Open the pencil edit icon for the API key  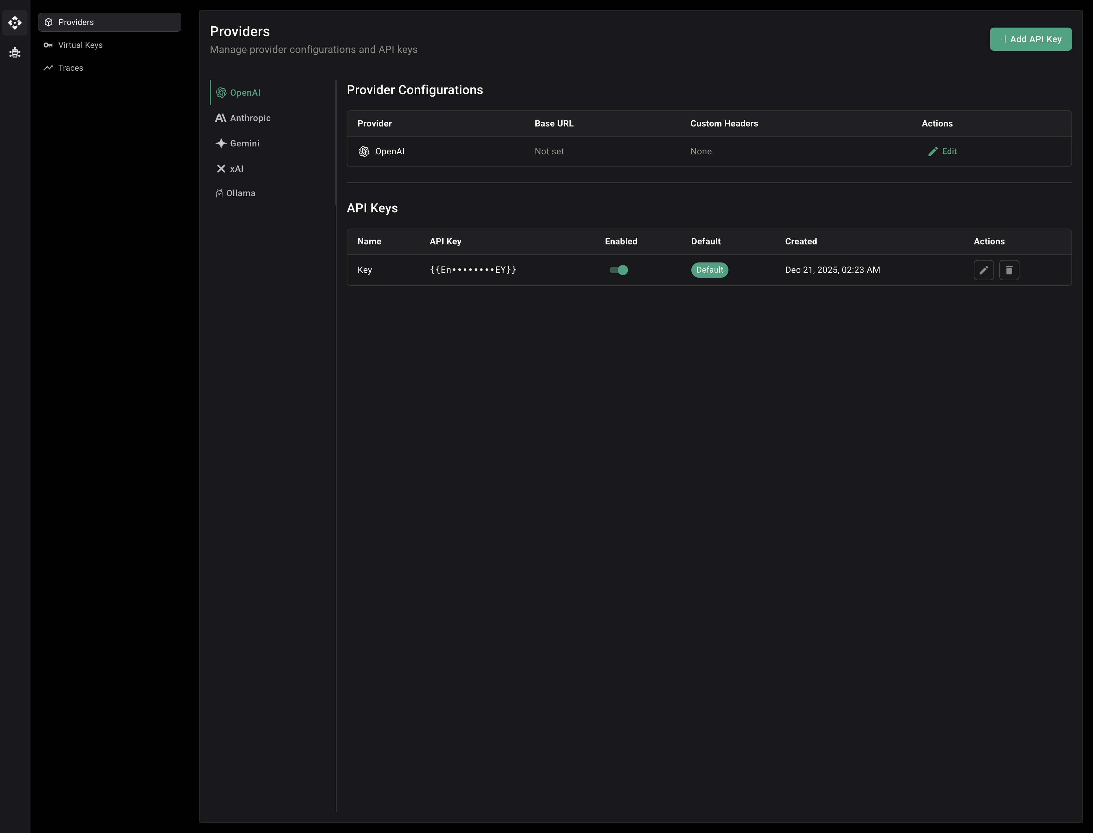(984, 270)
